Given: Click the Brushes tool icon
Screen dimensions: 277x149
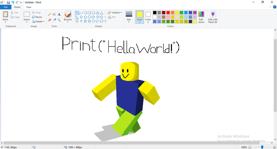Looking at the screenshot, I should tap(68, 14).
